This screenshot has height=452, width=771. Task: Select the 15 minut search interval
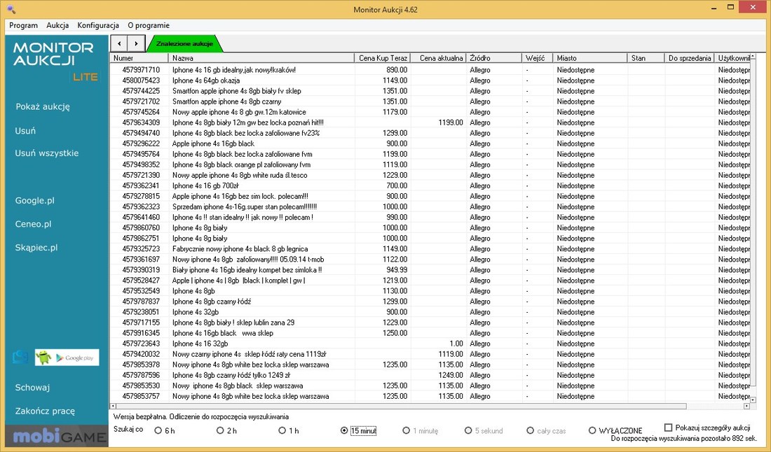tap(358, 430)
